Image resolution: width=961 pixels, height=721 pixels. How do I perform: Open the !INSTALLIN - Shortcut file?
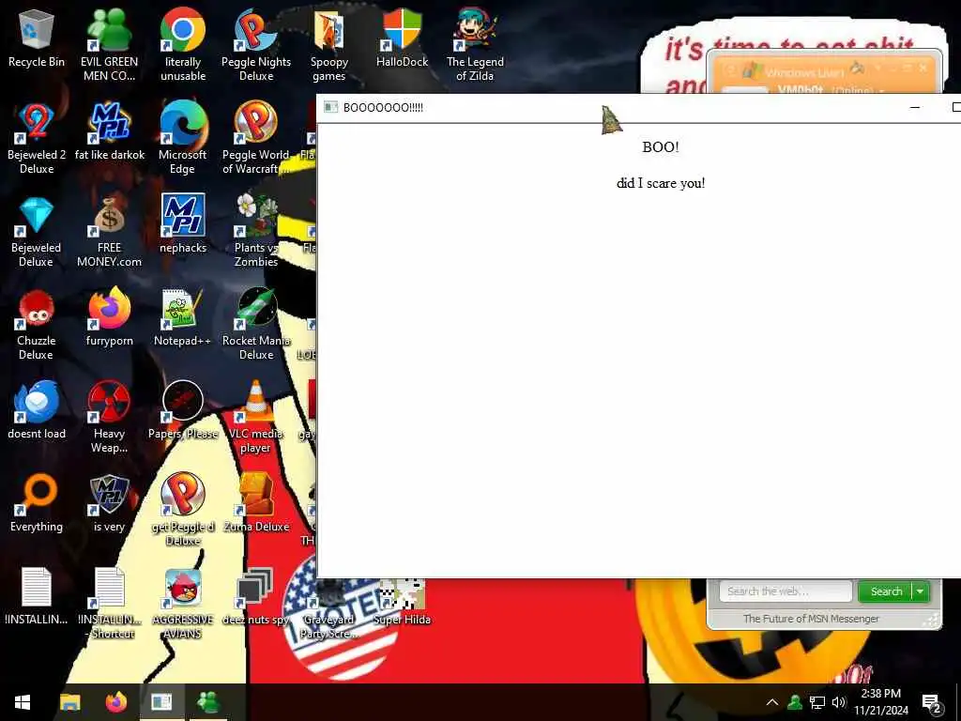(109, 605)
